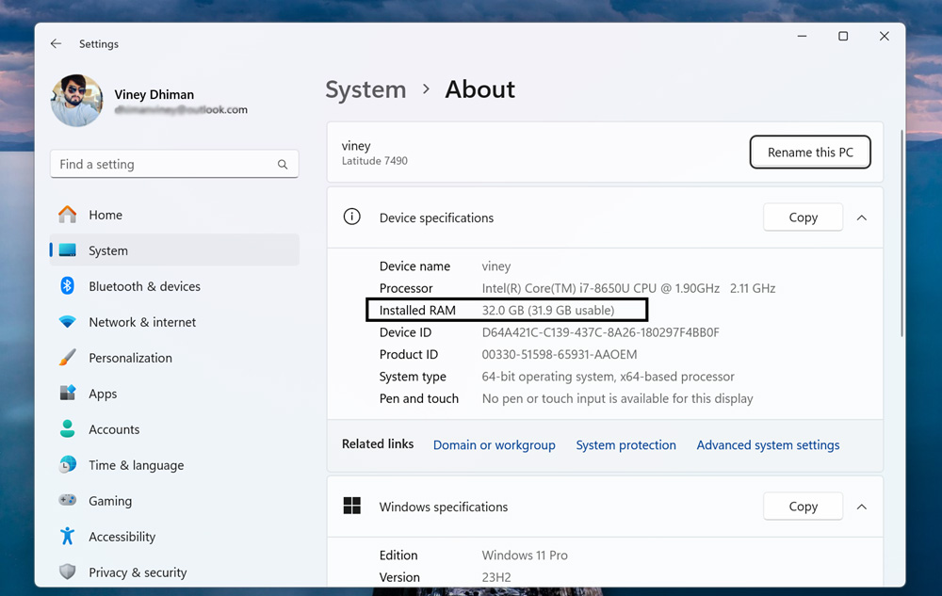
Task: Click the Viney Dhiman account name
Action: pos(154,94)
